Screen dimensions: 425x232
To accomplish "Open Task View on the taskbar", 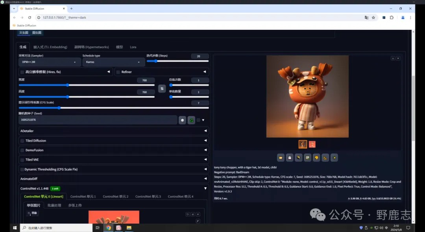I will tap(98, 228).
